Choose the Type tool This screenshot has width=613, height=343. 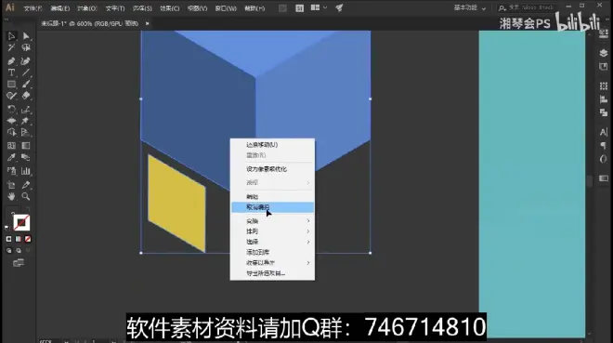click(x=11, y=73)
